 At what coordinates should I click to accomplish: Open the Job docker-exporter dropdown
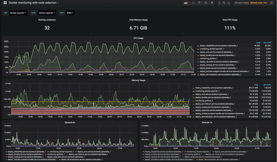click(17, 13)
